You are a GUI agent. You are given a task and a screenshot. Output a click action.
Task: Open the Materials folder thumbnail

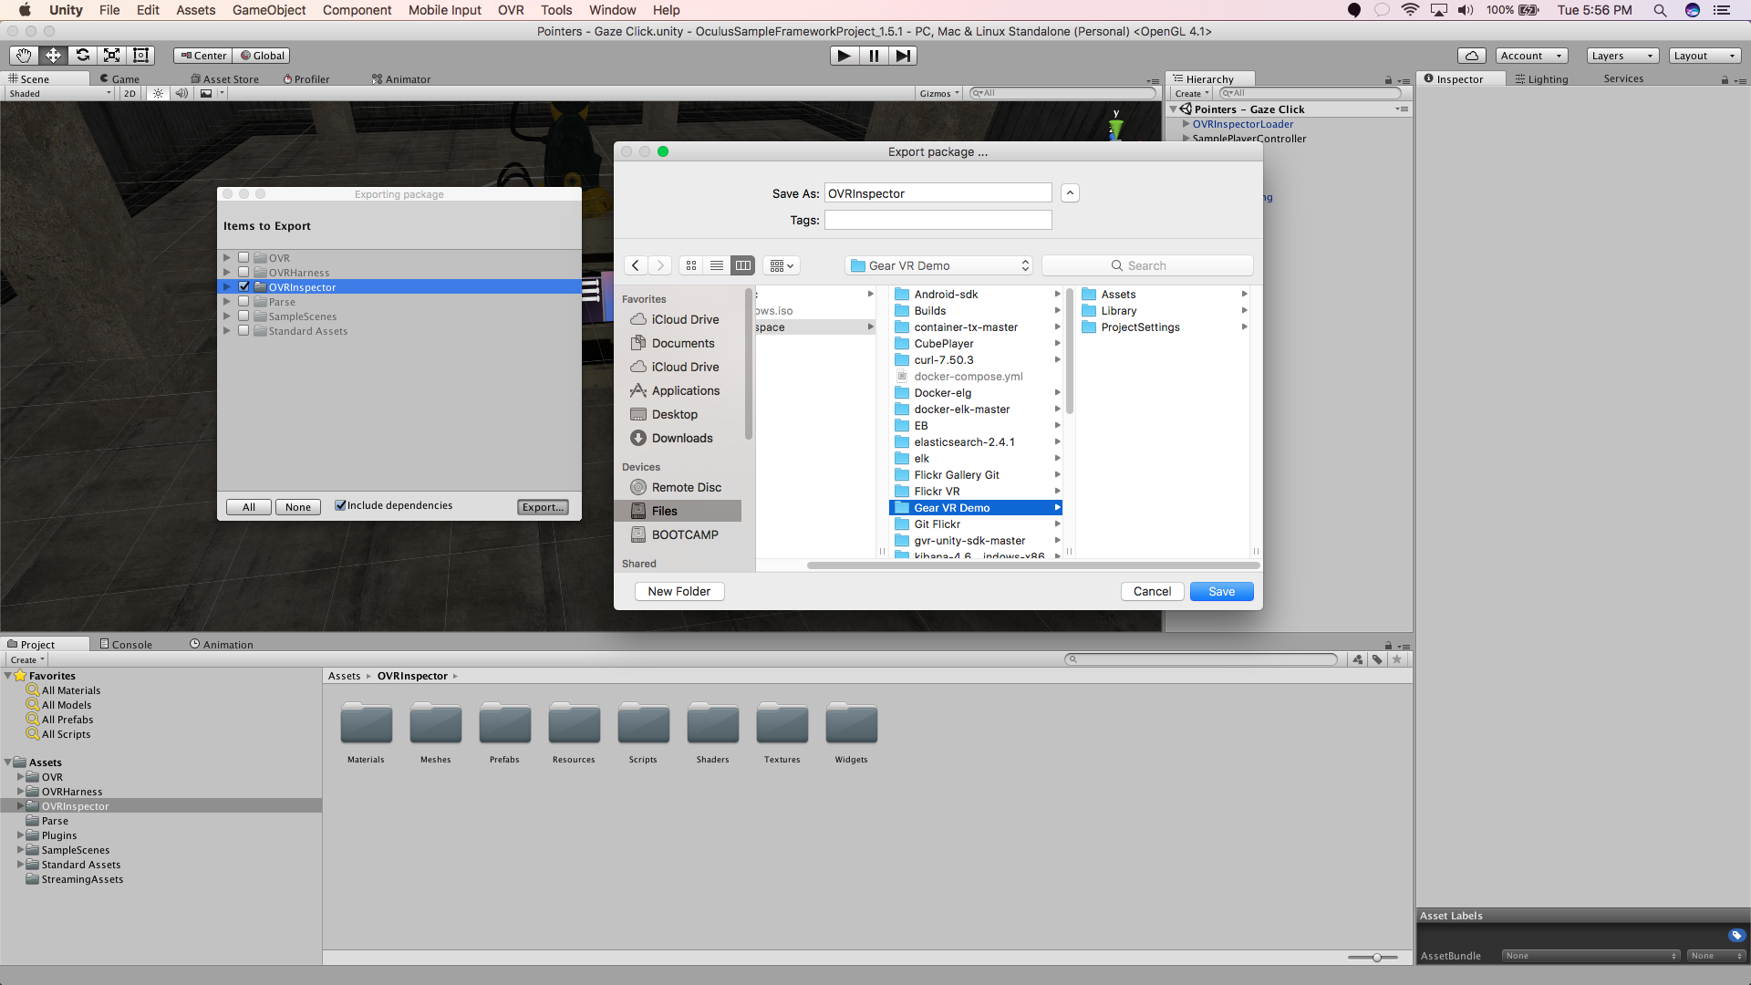tap(366, 724)
